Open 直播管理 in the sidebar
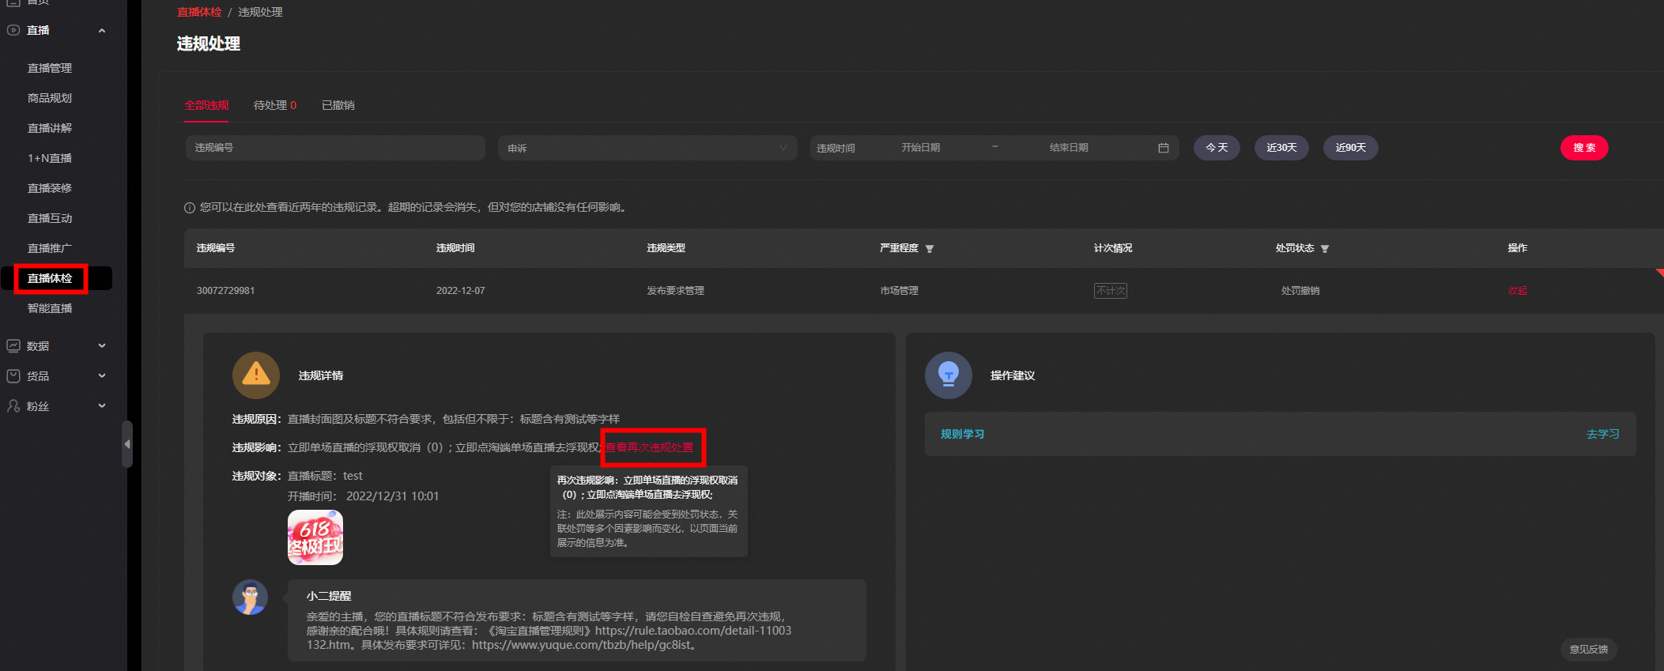This screenshot has width=1664, height=671. tap(50, 68)
